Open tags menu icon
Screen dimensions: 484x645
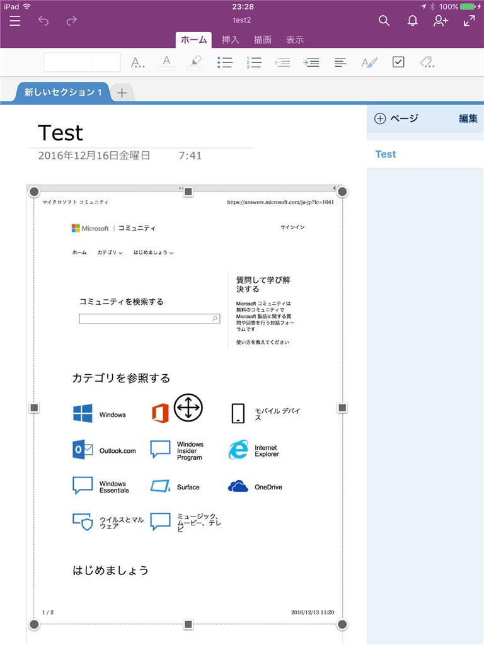(x=427, y=62)
